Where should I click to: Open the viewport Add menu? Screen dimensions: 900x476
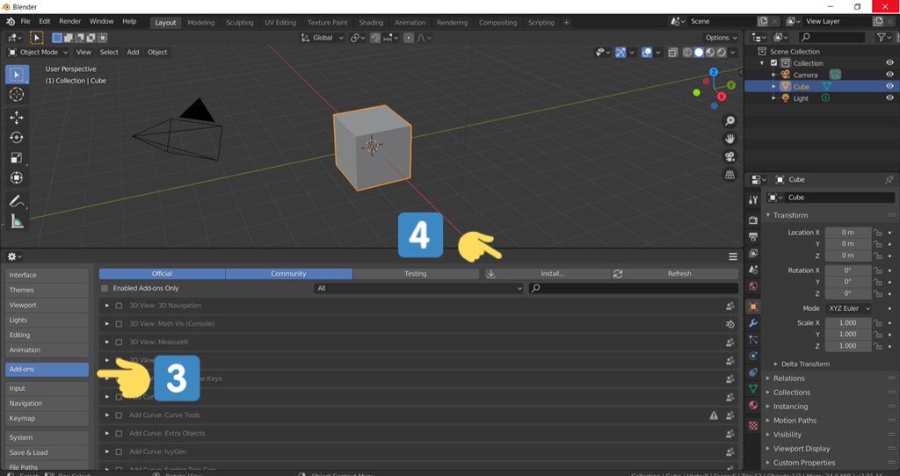[x=134, y=52]
